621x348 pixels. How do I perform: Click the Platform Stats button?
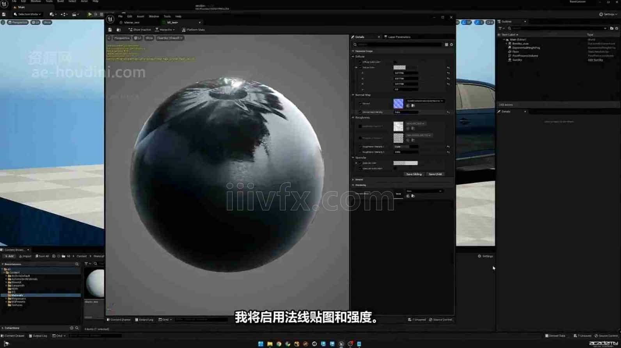tap(193, 30)
